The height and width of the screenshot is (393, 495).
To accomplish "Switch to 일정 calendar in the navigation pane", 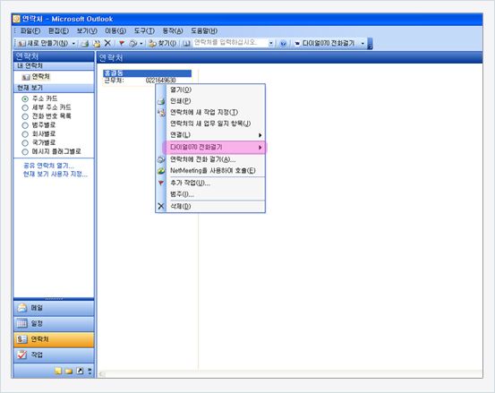I will point(54,324).
